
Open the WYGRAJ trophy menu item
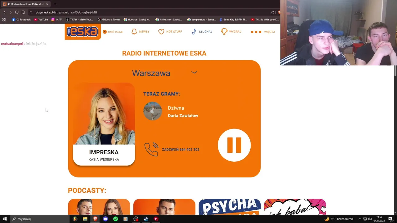tap(231, 32)
